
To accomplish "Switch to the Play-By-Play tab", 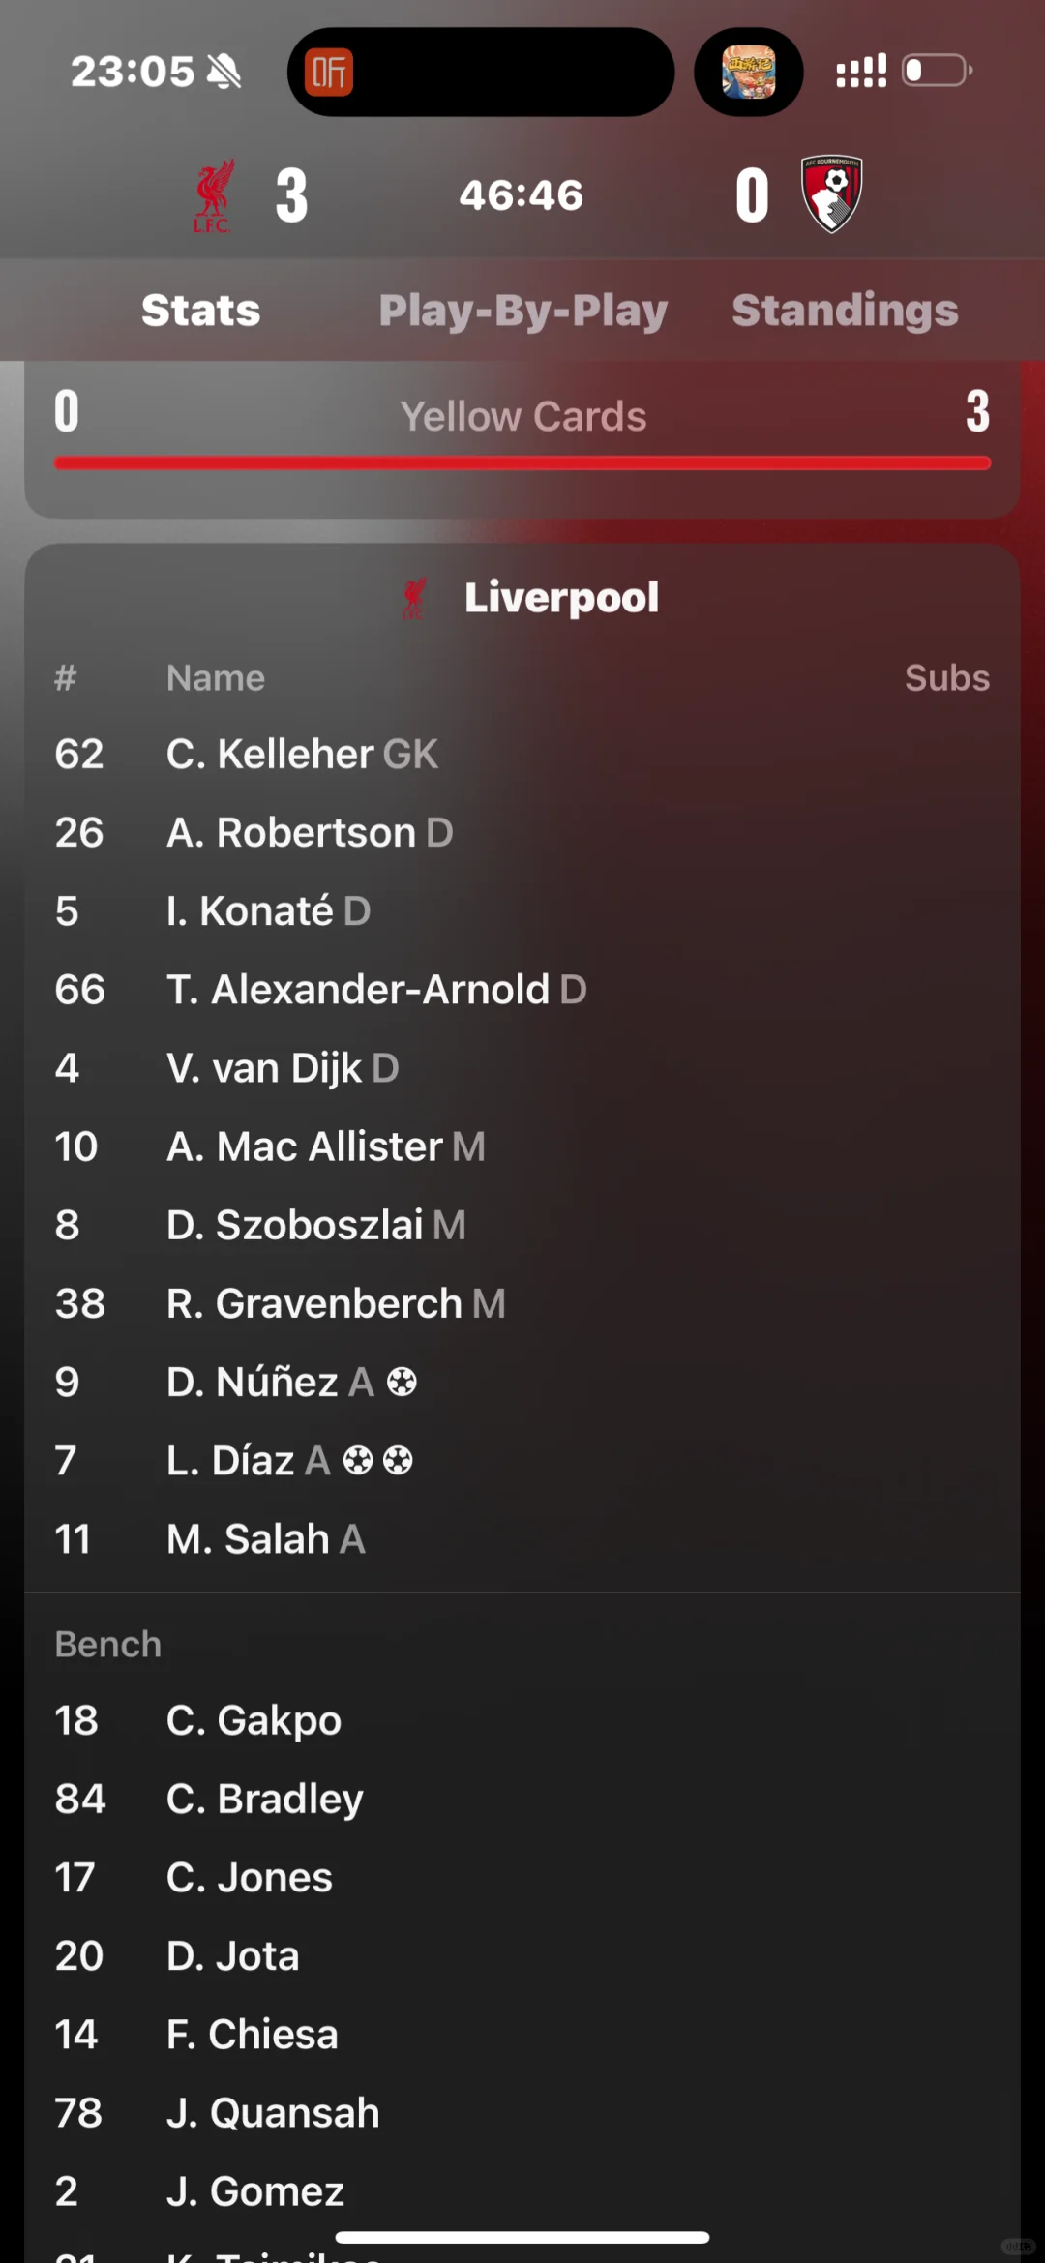I will pyautogui.click(x=522, y=311).
